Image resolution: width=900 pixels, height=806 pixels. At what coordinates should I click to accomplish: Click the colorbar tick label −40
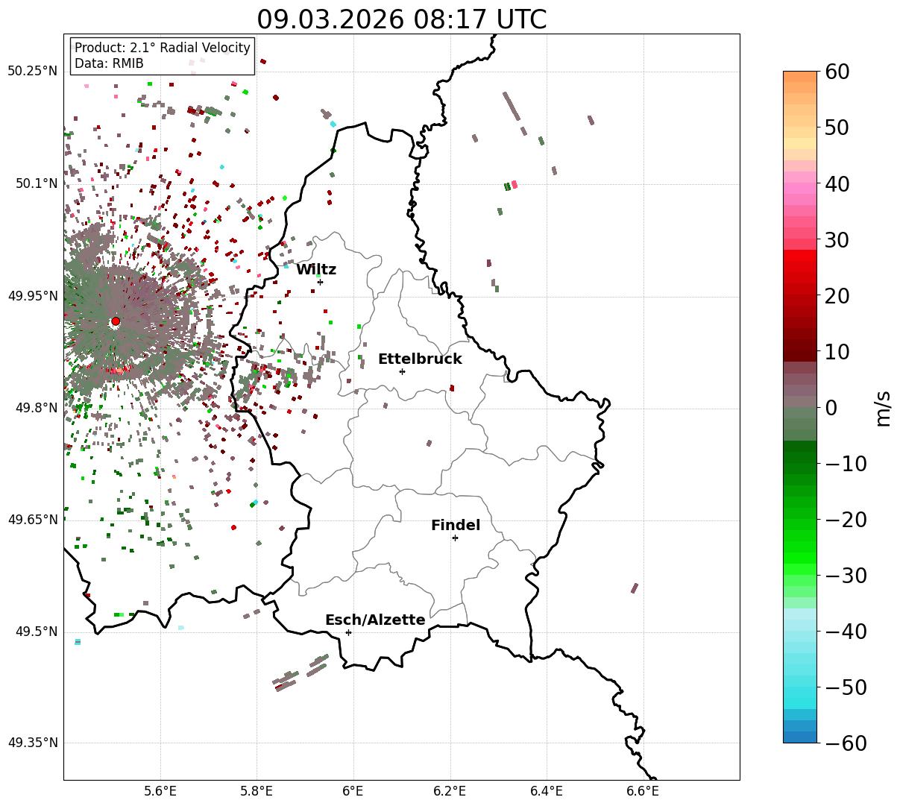pyautogui.click(x=846, y=631)
